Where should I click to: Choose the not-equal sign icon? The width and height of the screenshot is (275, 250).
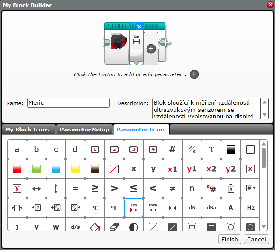(173, 188)
